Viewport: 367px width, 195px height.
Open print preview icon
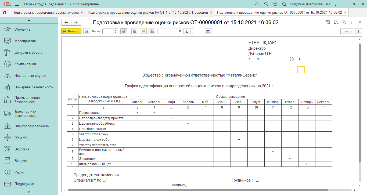click(87, 31)
